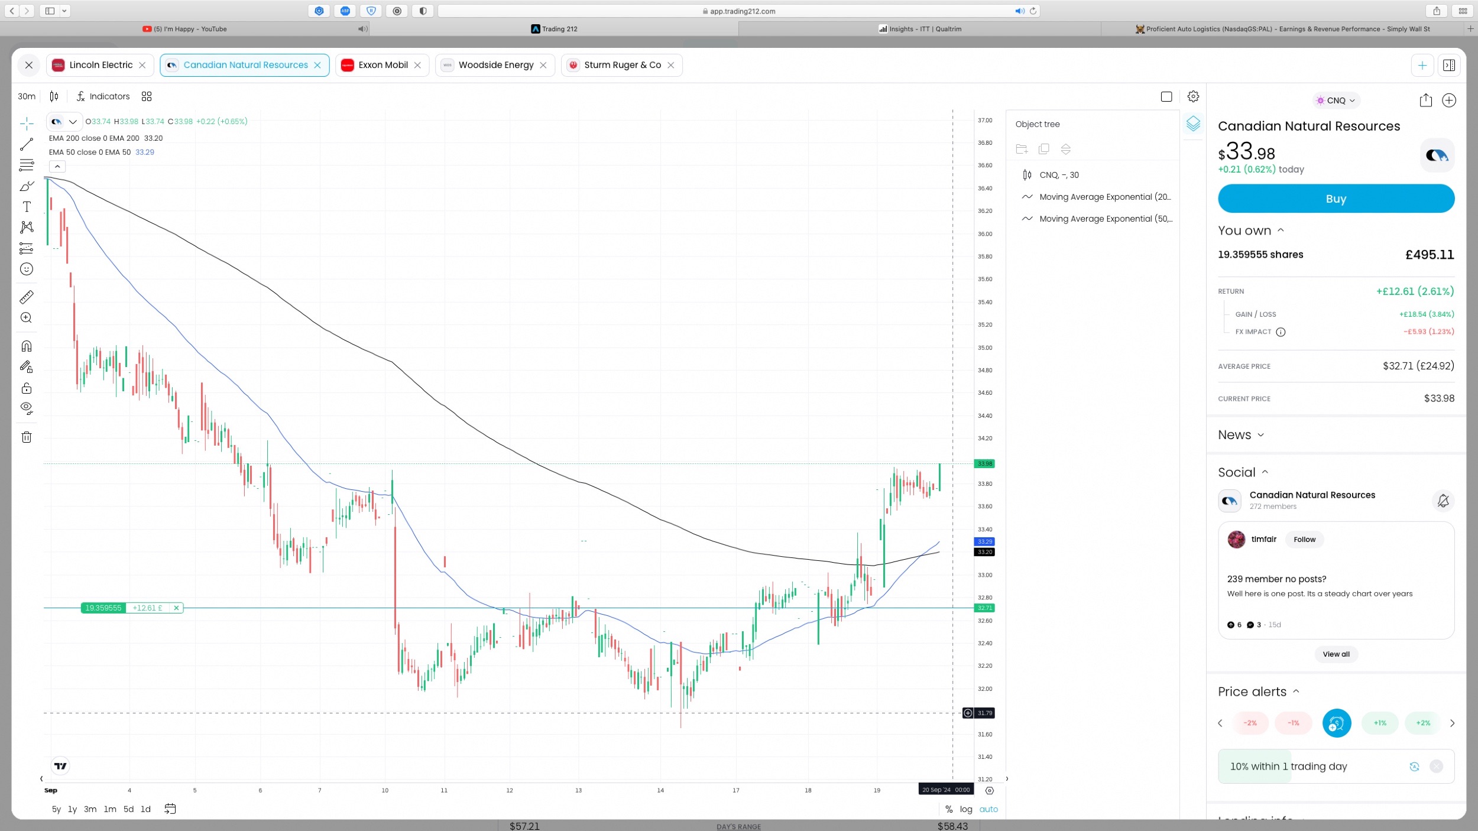Collapse the You own section
This screenshot has height=831, width=1478.
click(x=1251, y=231)
